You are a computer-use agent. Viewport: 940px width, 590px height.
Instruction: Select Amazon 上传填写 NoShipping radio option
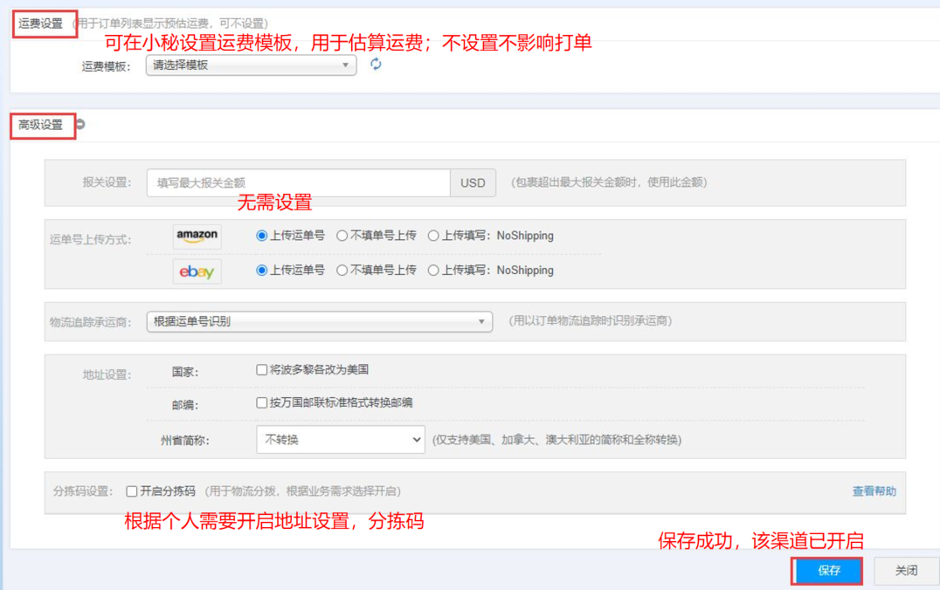tap(433, 236)
